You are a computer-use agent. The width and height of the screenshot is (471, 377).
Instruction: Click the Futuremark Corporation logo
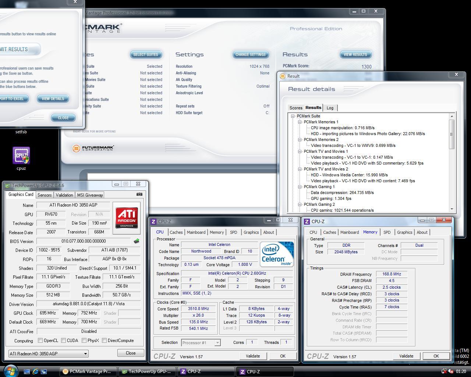tap(93, 148)
